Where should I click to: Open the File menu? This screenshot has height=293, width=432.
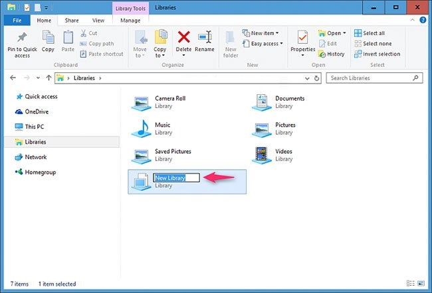coord(17,21)
